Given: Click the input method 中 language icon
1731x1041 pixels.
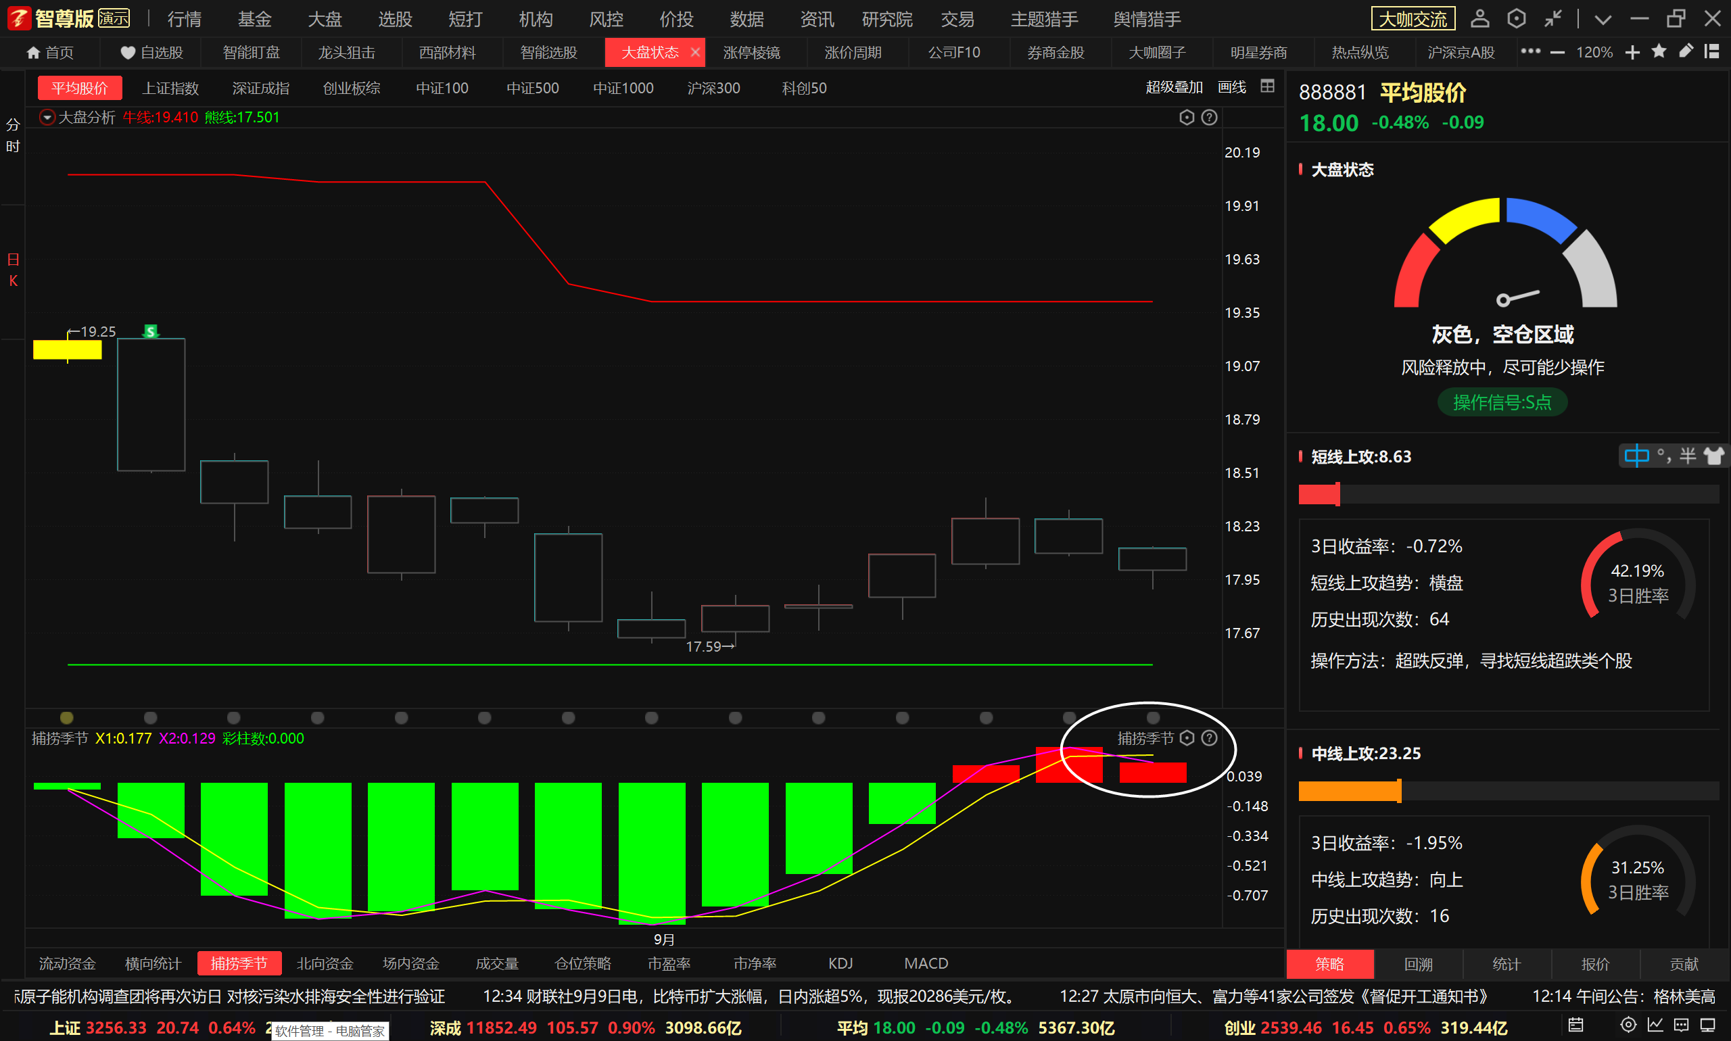Looking at the screenshot, I should (1637, 456).
